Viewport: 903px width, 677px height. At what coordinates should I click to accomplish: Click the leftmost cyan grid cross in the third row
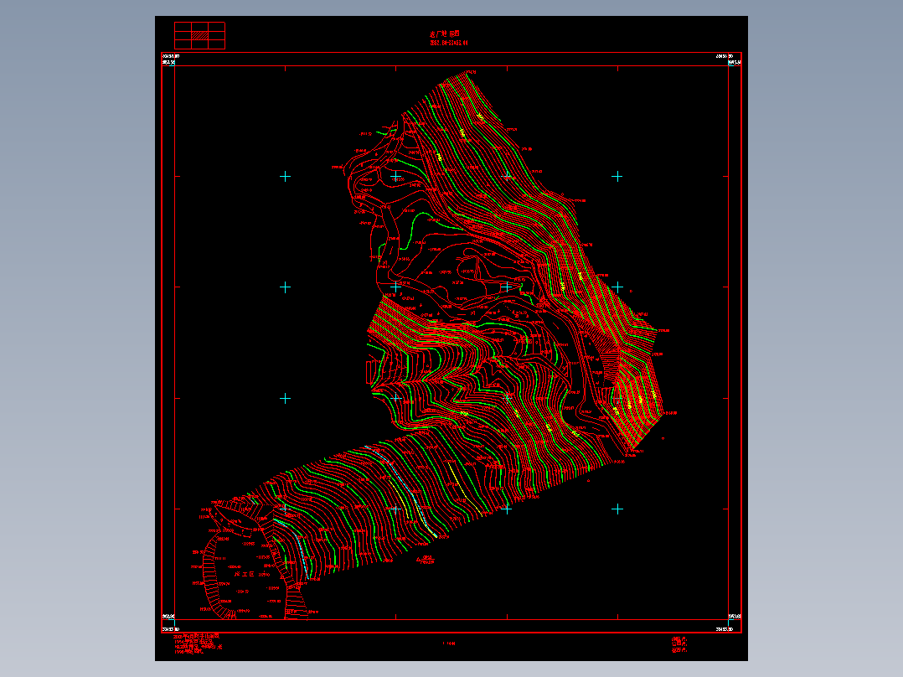[x=285, y=399]
